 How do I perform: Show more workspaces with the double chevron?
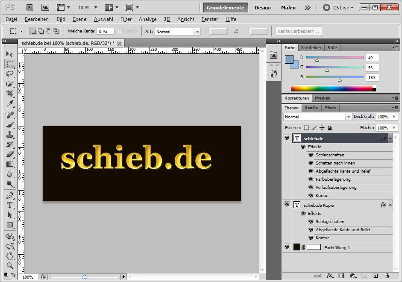[x=308, y=8]
